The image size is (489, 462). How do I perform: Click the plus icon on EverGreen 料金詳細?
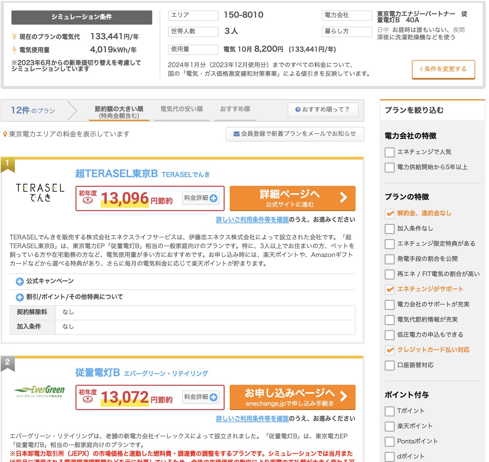click(214, 397)
